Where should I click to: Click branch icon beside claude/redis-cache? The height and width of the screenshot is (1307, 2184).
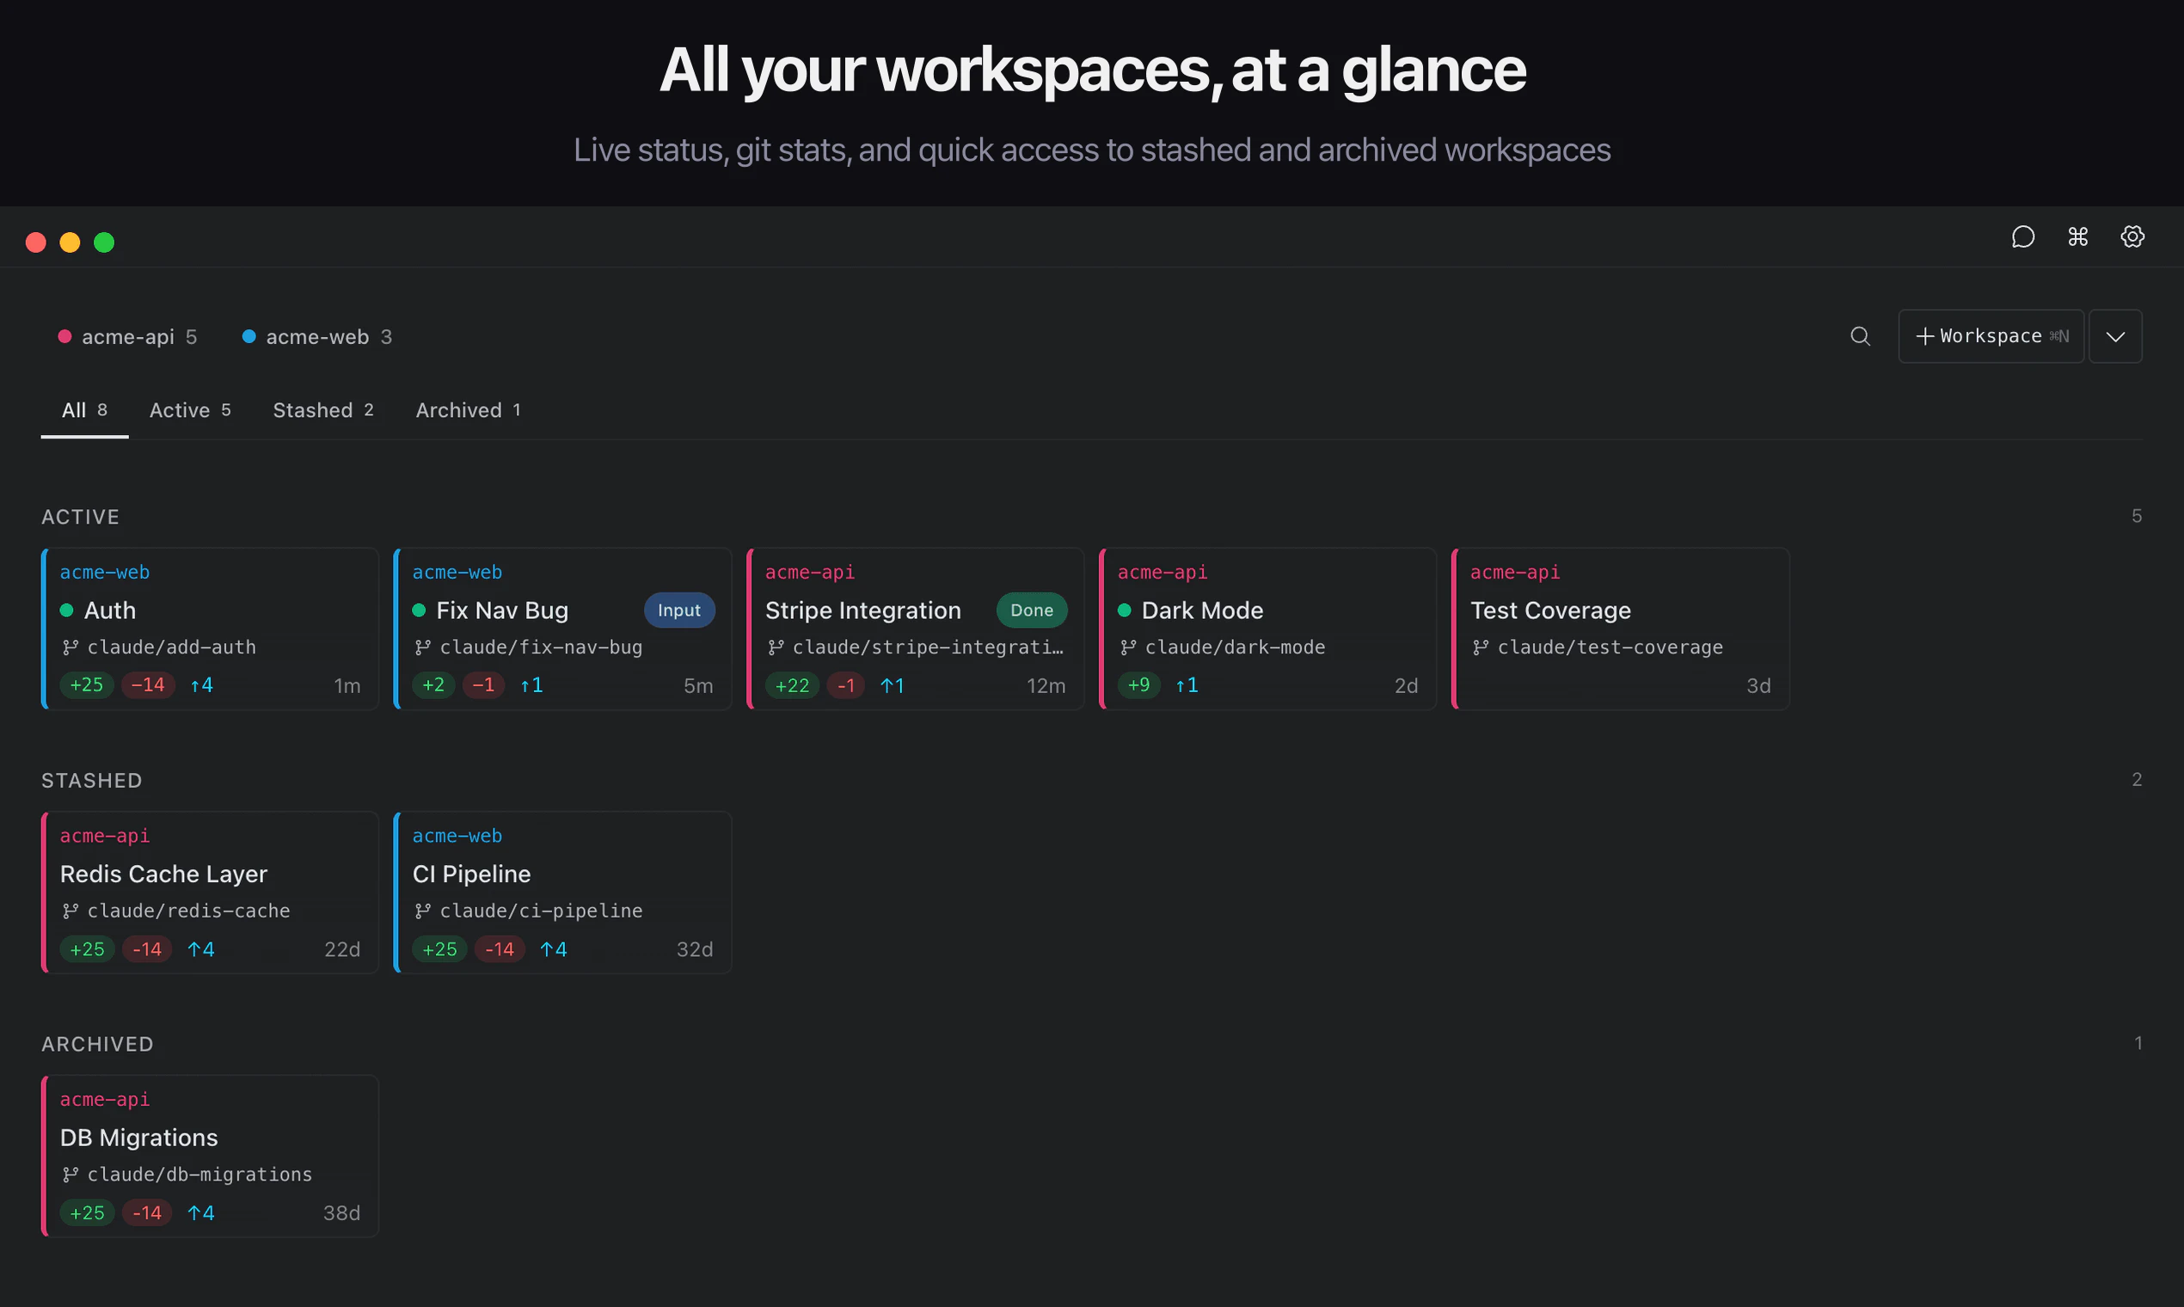click(x=71, y=911)
